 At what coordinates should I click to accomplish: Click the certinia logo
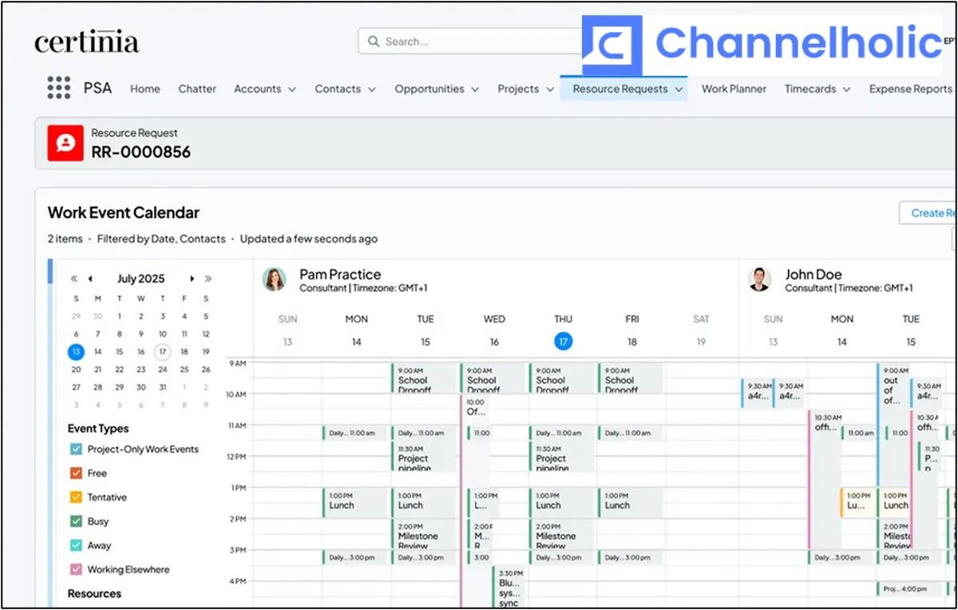(86, 42)
